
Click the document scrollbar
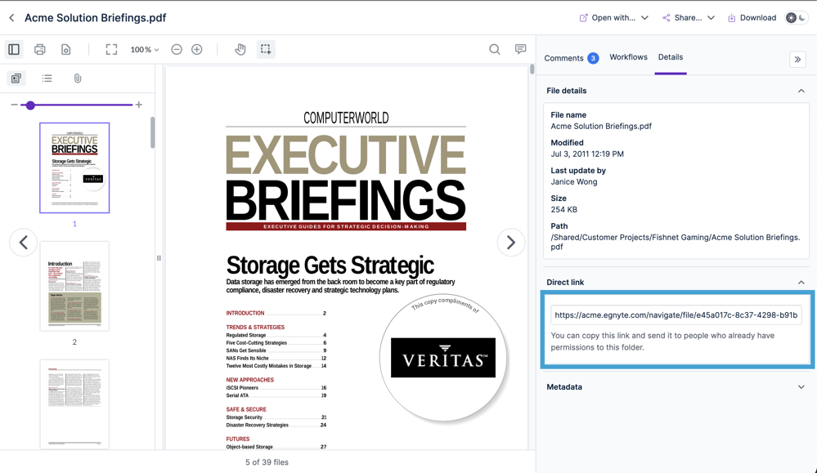(x=532, y=69)
